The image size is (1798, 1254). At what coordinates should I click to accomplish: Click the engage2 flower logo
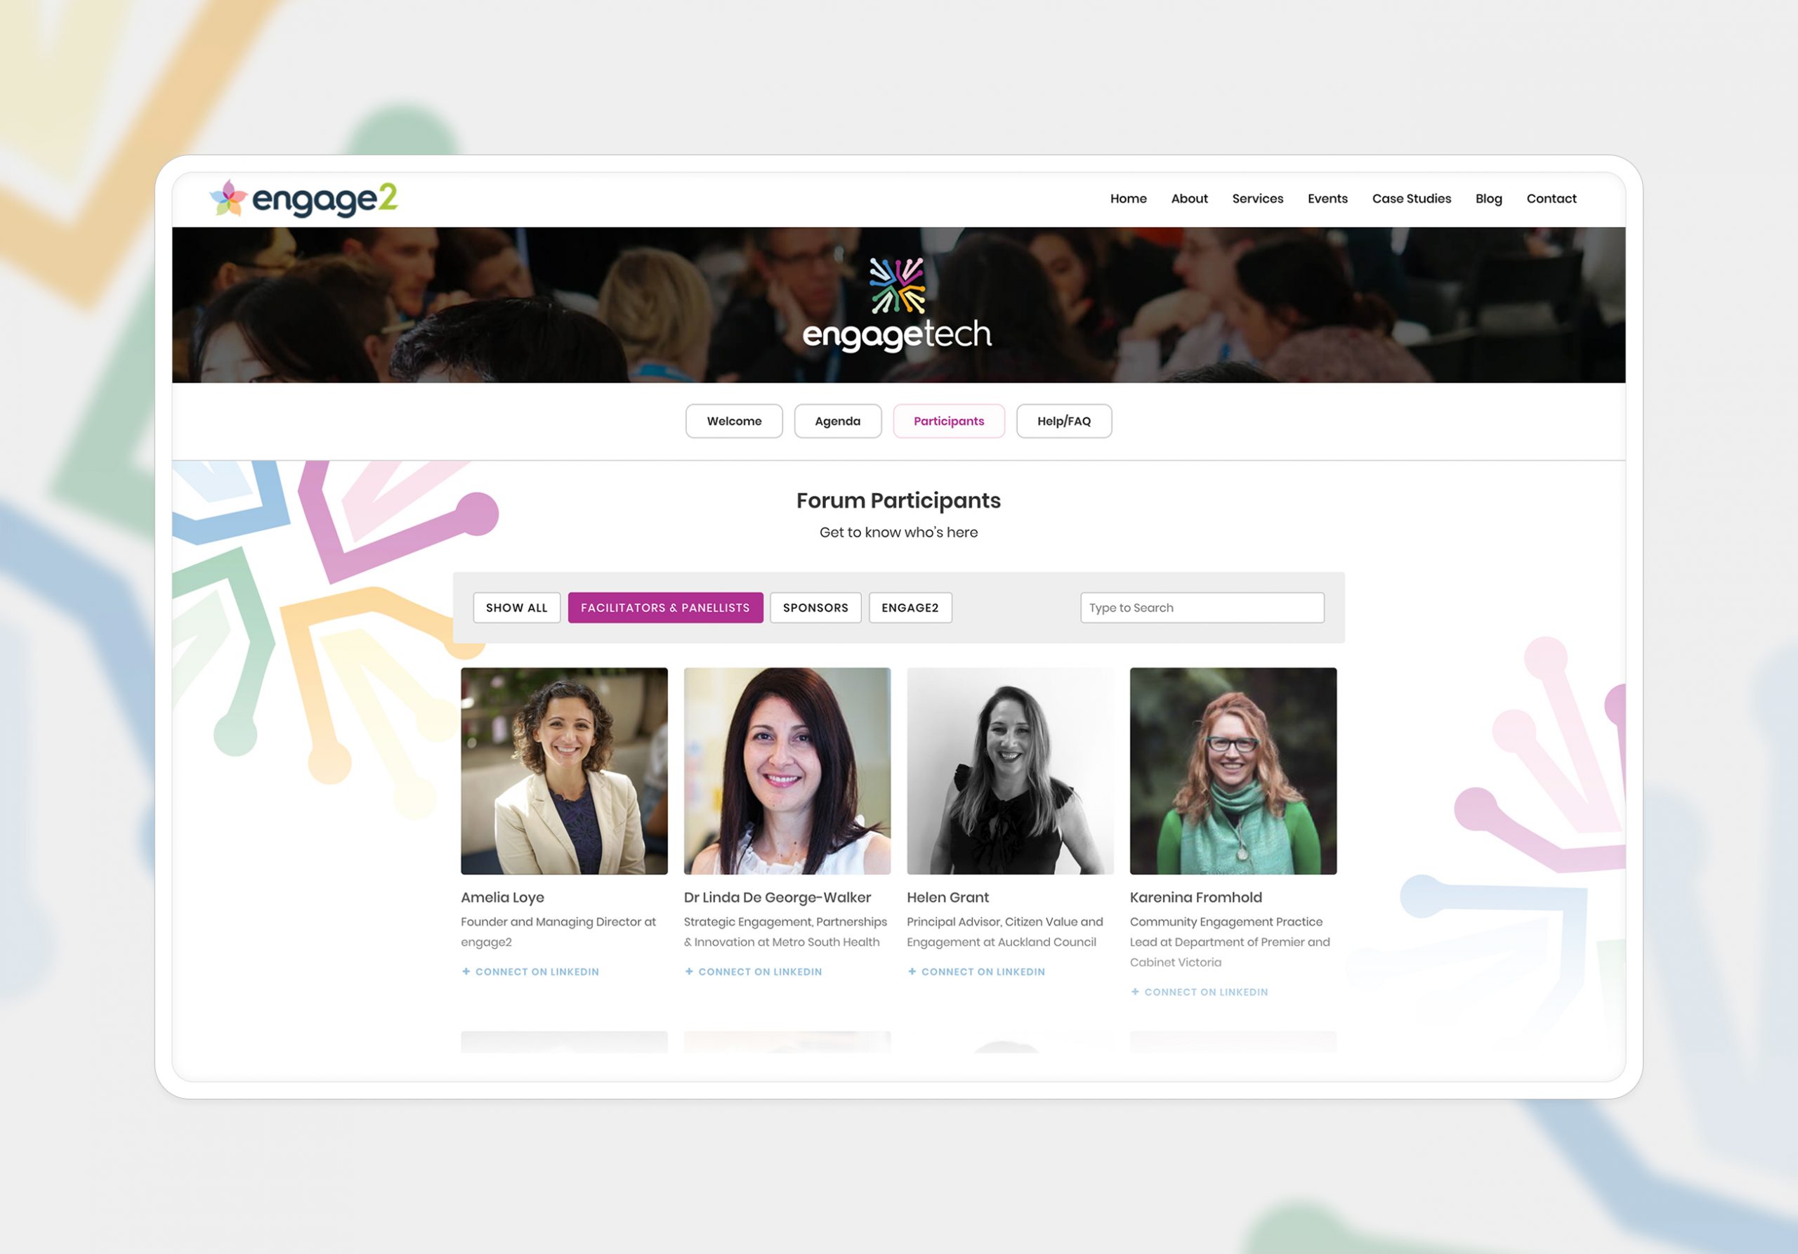(x=228, y=198)
